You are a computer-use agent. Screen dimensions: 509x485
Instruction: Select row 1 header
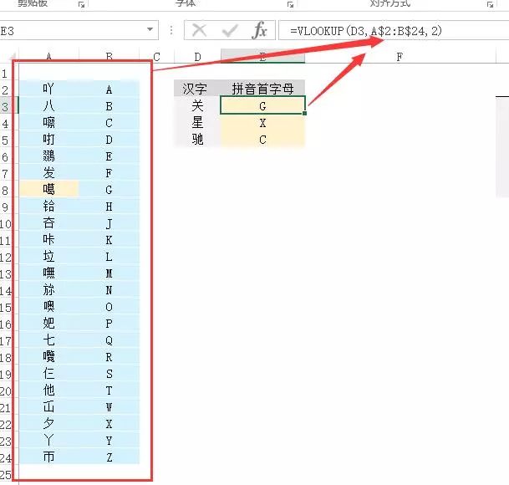[x=5, y=74]
